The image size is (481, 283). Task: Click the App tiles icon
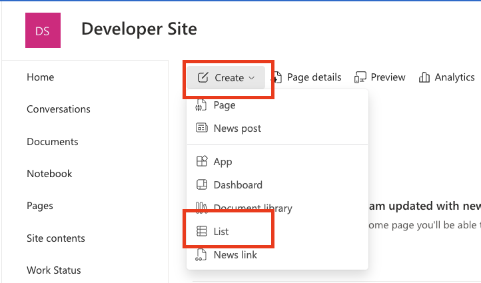coord(202,161)
